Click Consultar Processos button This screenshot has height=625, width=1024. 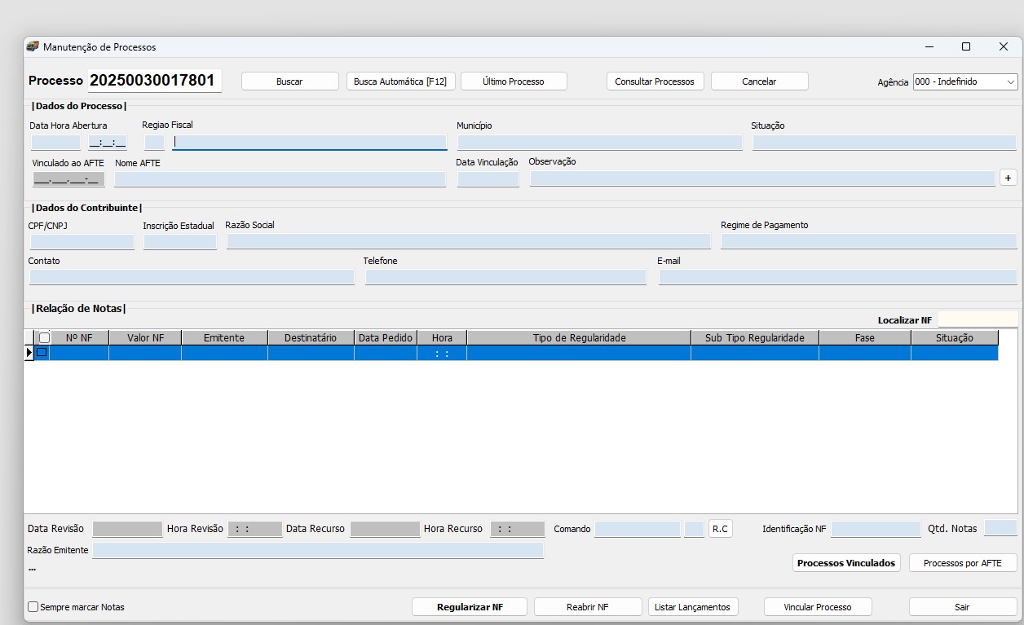coord(654,81)
